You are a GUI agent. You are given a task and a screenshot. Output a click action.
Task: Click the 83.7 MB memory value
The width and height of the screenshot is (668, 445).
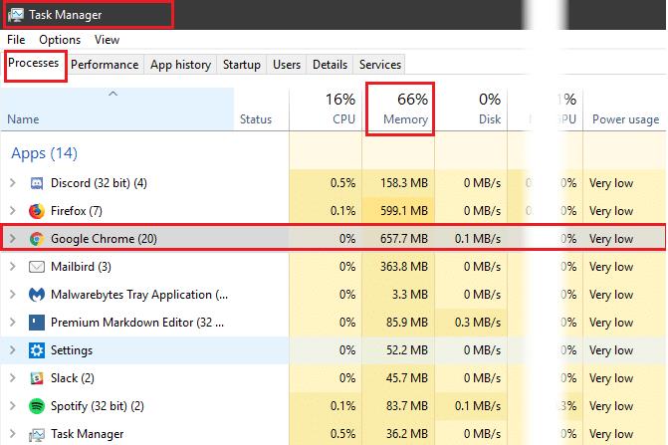[407, 406]
